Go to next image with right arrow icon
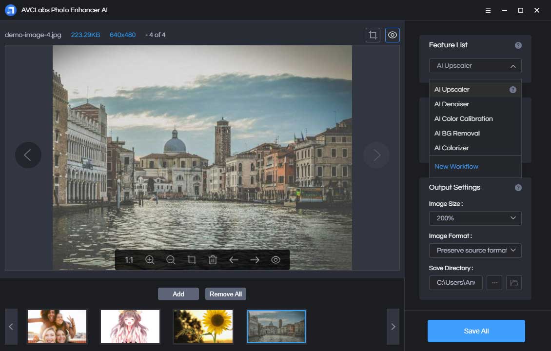 tap(255, 260)
